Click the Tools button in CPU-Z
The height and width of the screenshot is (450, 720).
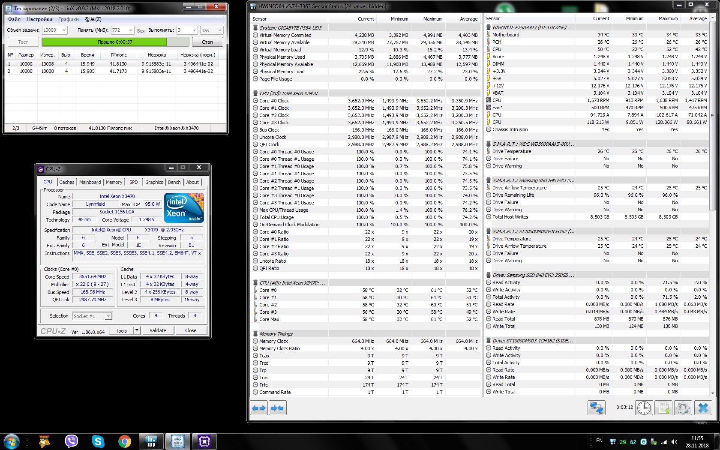point(121,330)
